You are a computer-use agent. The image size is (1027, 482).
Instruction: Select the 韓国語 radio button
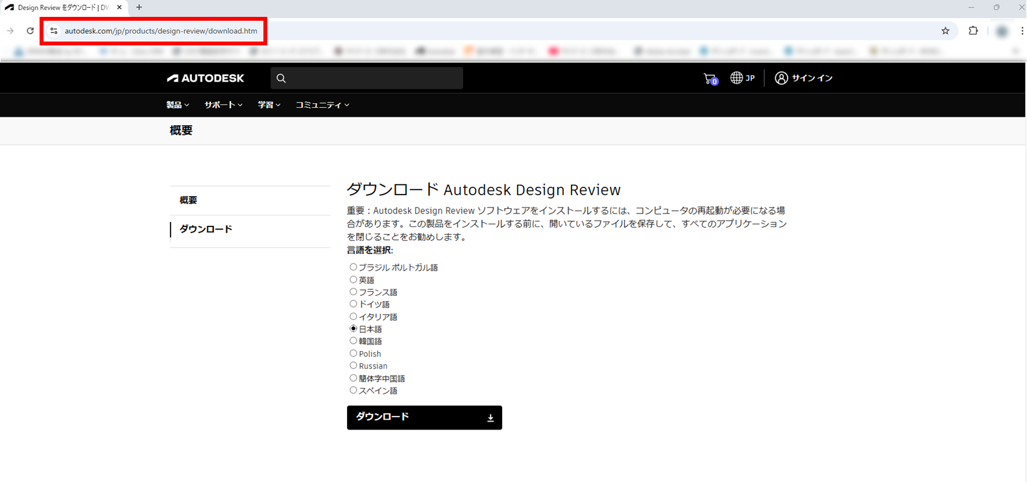click(x=353, y=341)
